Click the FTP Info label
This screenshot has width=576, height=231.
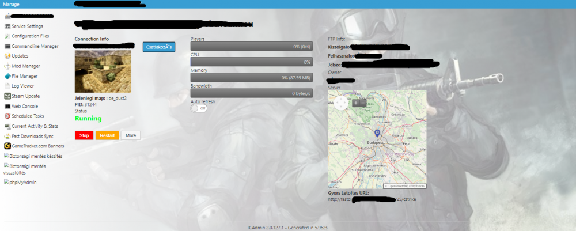pyautogui.click(x=338, y=39)
